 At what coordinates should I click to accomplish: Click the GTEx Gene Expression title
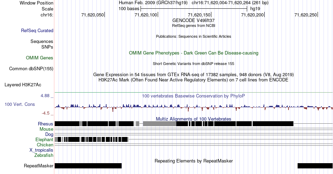pos(193,74)
